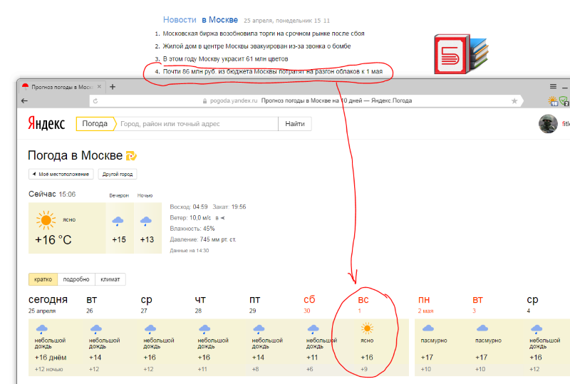Click the cloud icon for вт 3

482,328
